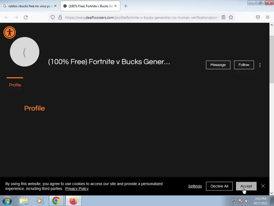
Task: Bookmark this page with the star
Action: pos(231,17)
